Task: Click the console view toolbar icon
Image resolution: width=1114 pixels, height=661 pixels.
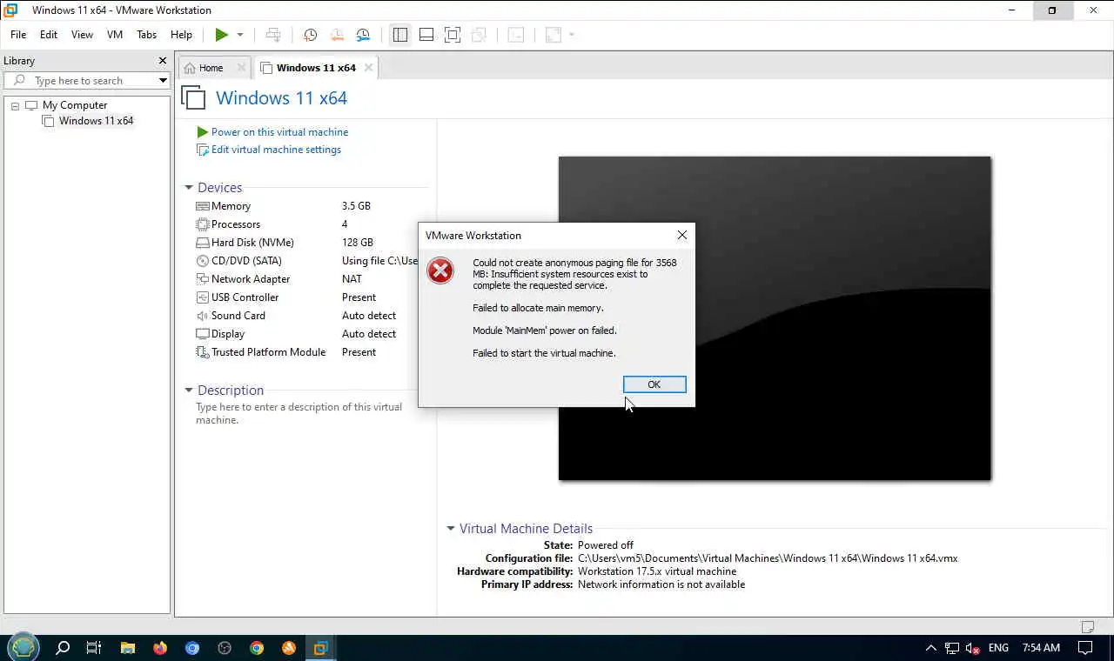Action: (x=516, y=35)
